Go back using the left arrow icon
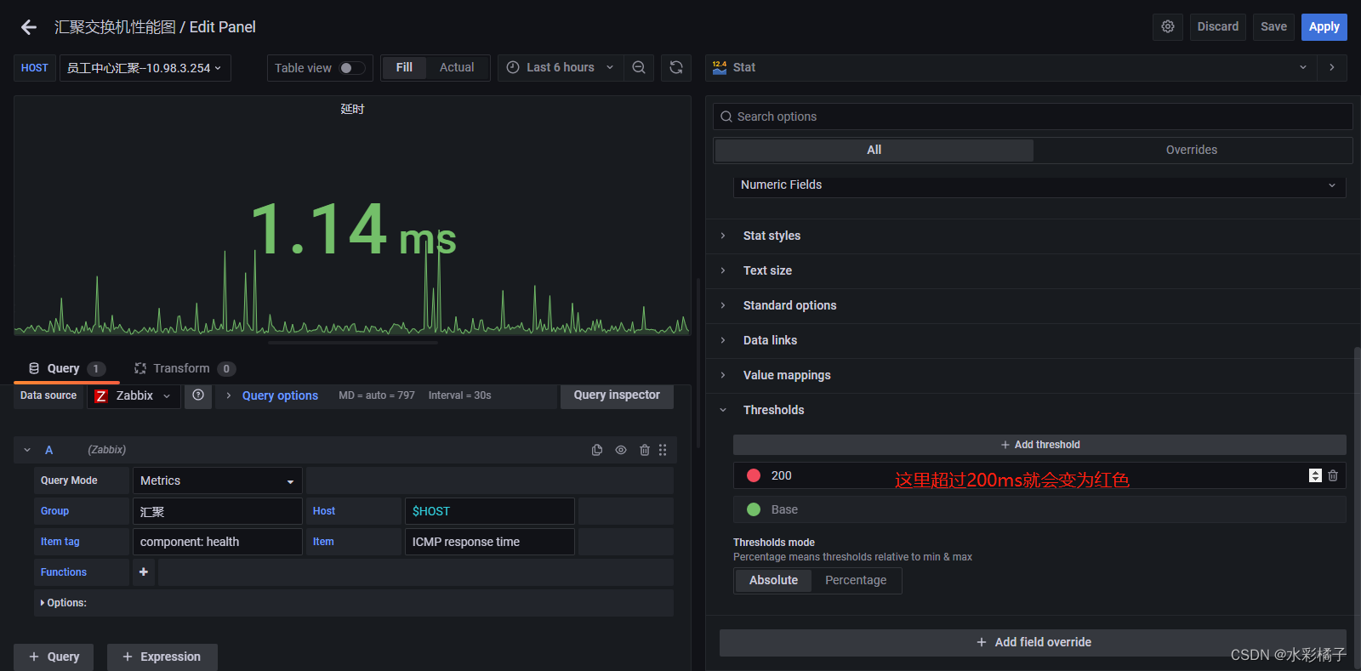Screen dimensions: 1361x671 click(x=29, y=27)
